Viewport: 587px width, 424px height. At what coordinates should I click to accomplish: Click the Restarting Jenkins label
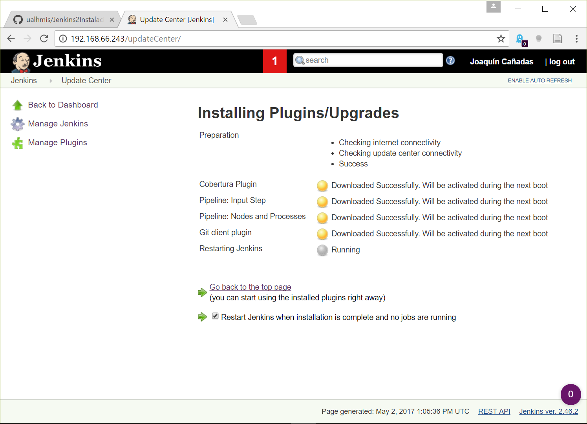pos(231,249)
